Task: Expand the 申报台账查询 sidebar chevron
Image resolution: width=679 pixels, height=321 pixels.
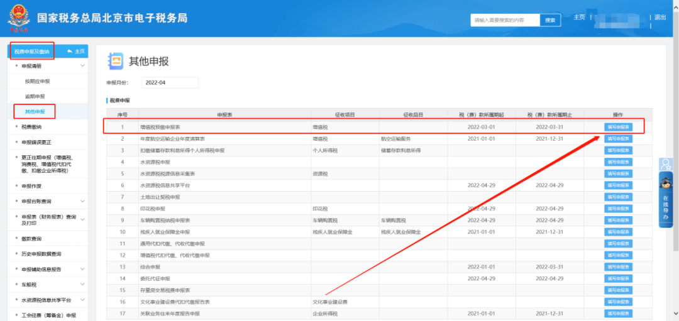Action: click(x=82, y=201)
